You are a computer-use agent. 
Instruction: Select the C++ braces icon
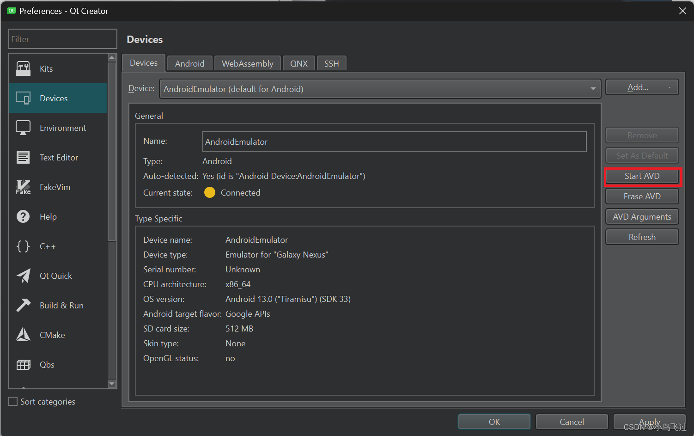[23, 246]
